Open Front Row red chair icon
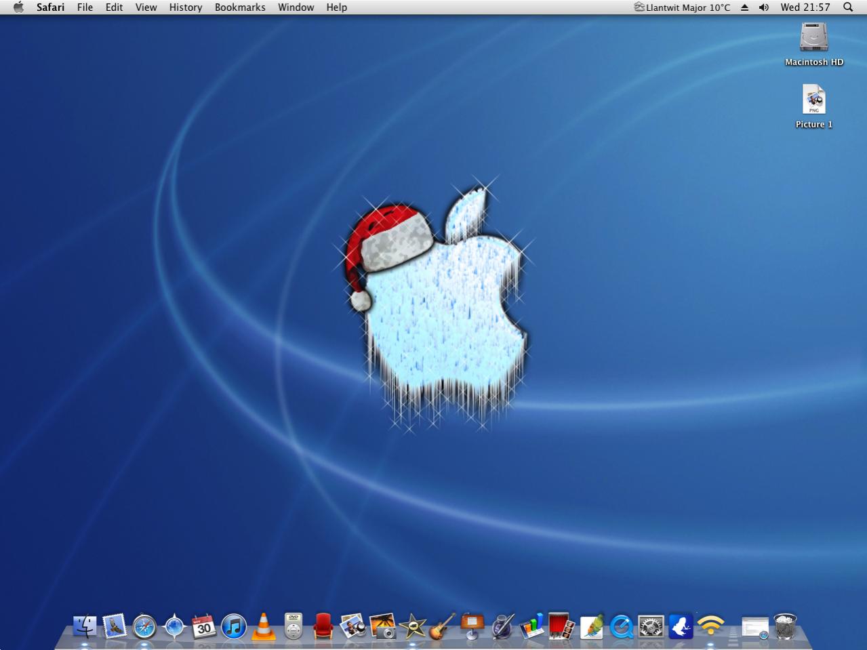Screen dimensions: 867x650 click(x=323, y=626)
